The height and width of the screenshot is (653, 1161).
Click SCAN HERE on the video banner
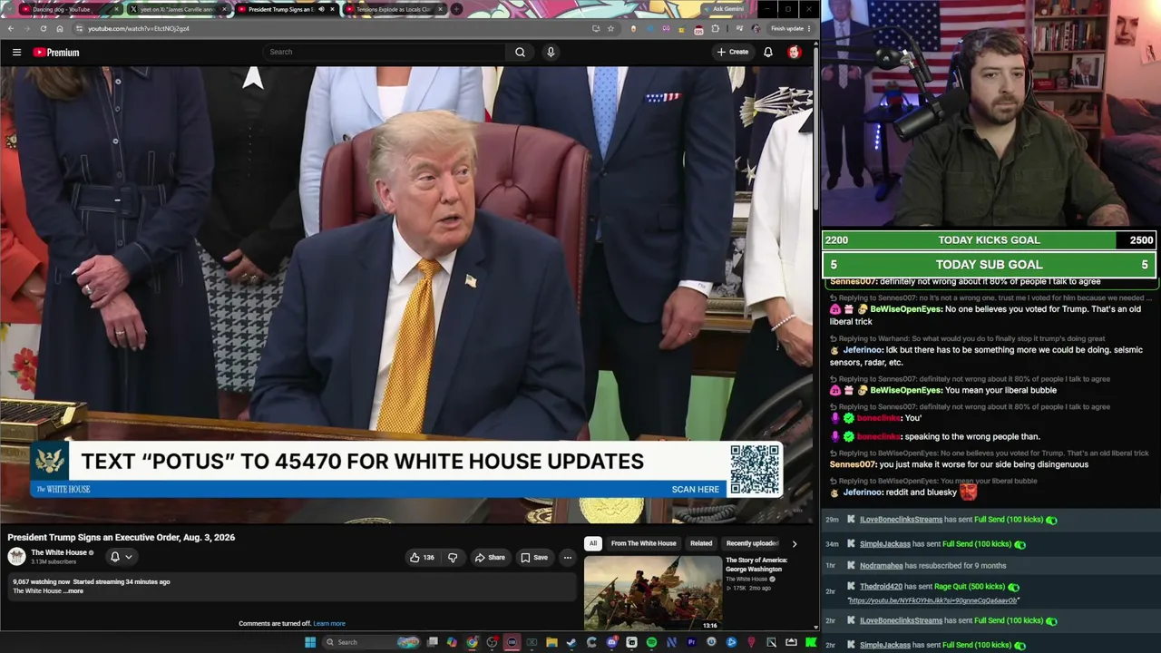[x=695, y=489]
